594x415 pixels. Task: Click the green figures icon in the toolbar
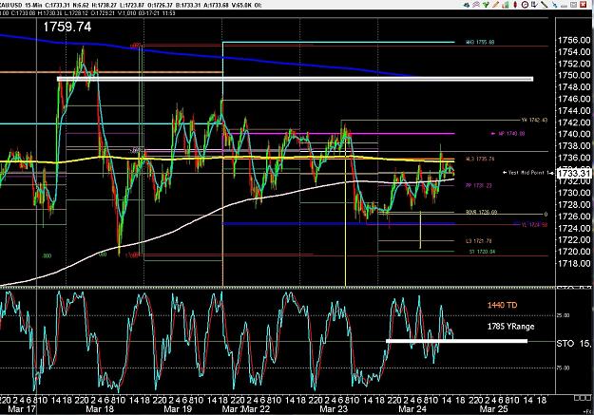486,5
